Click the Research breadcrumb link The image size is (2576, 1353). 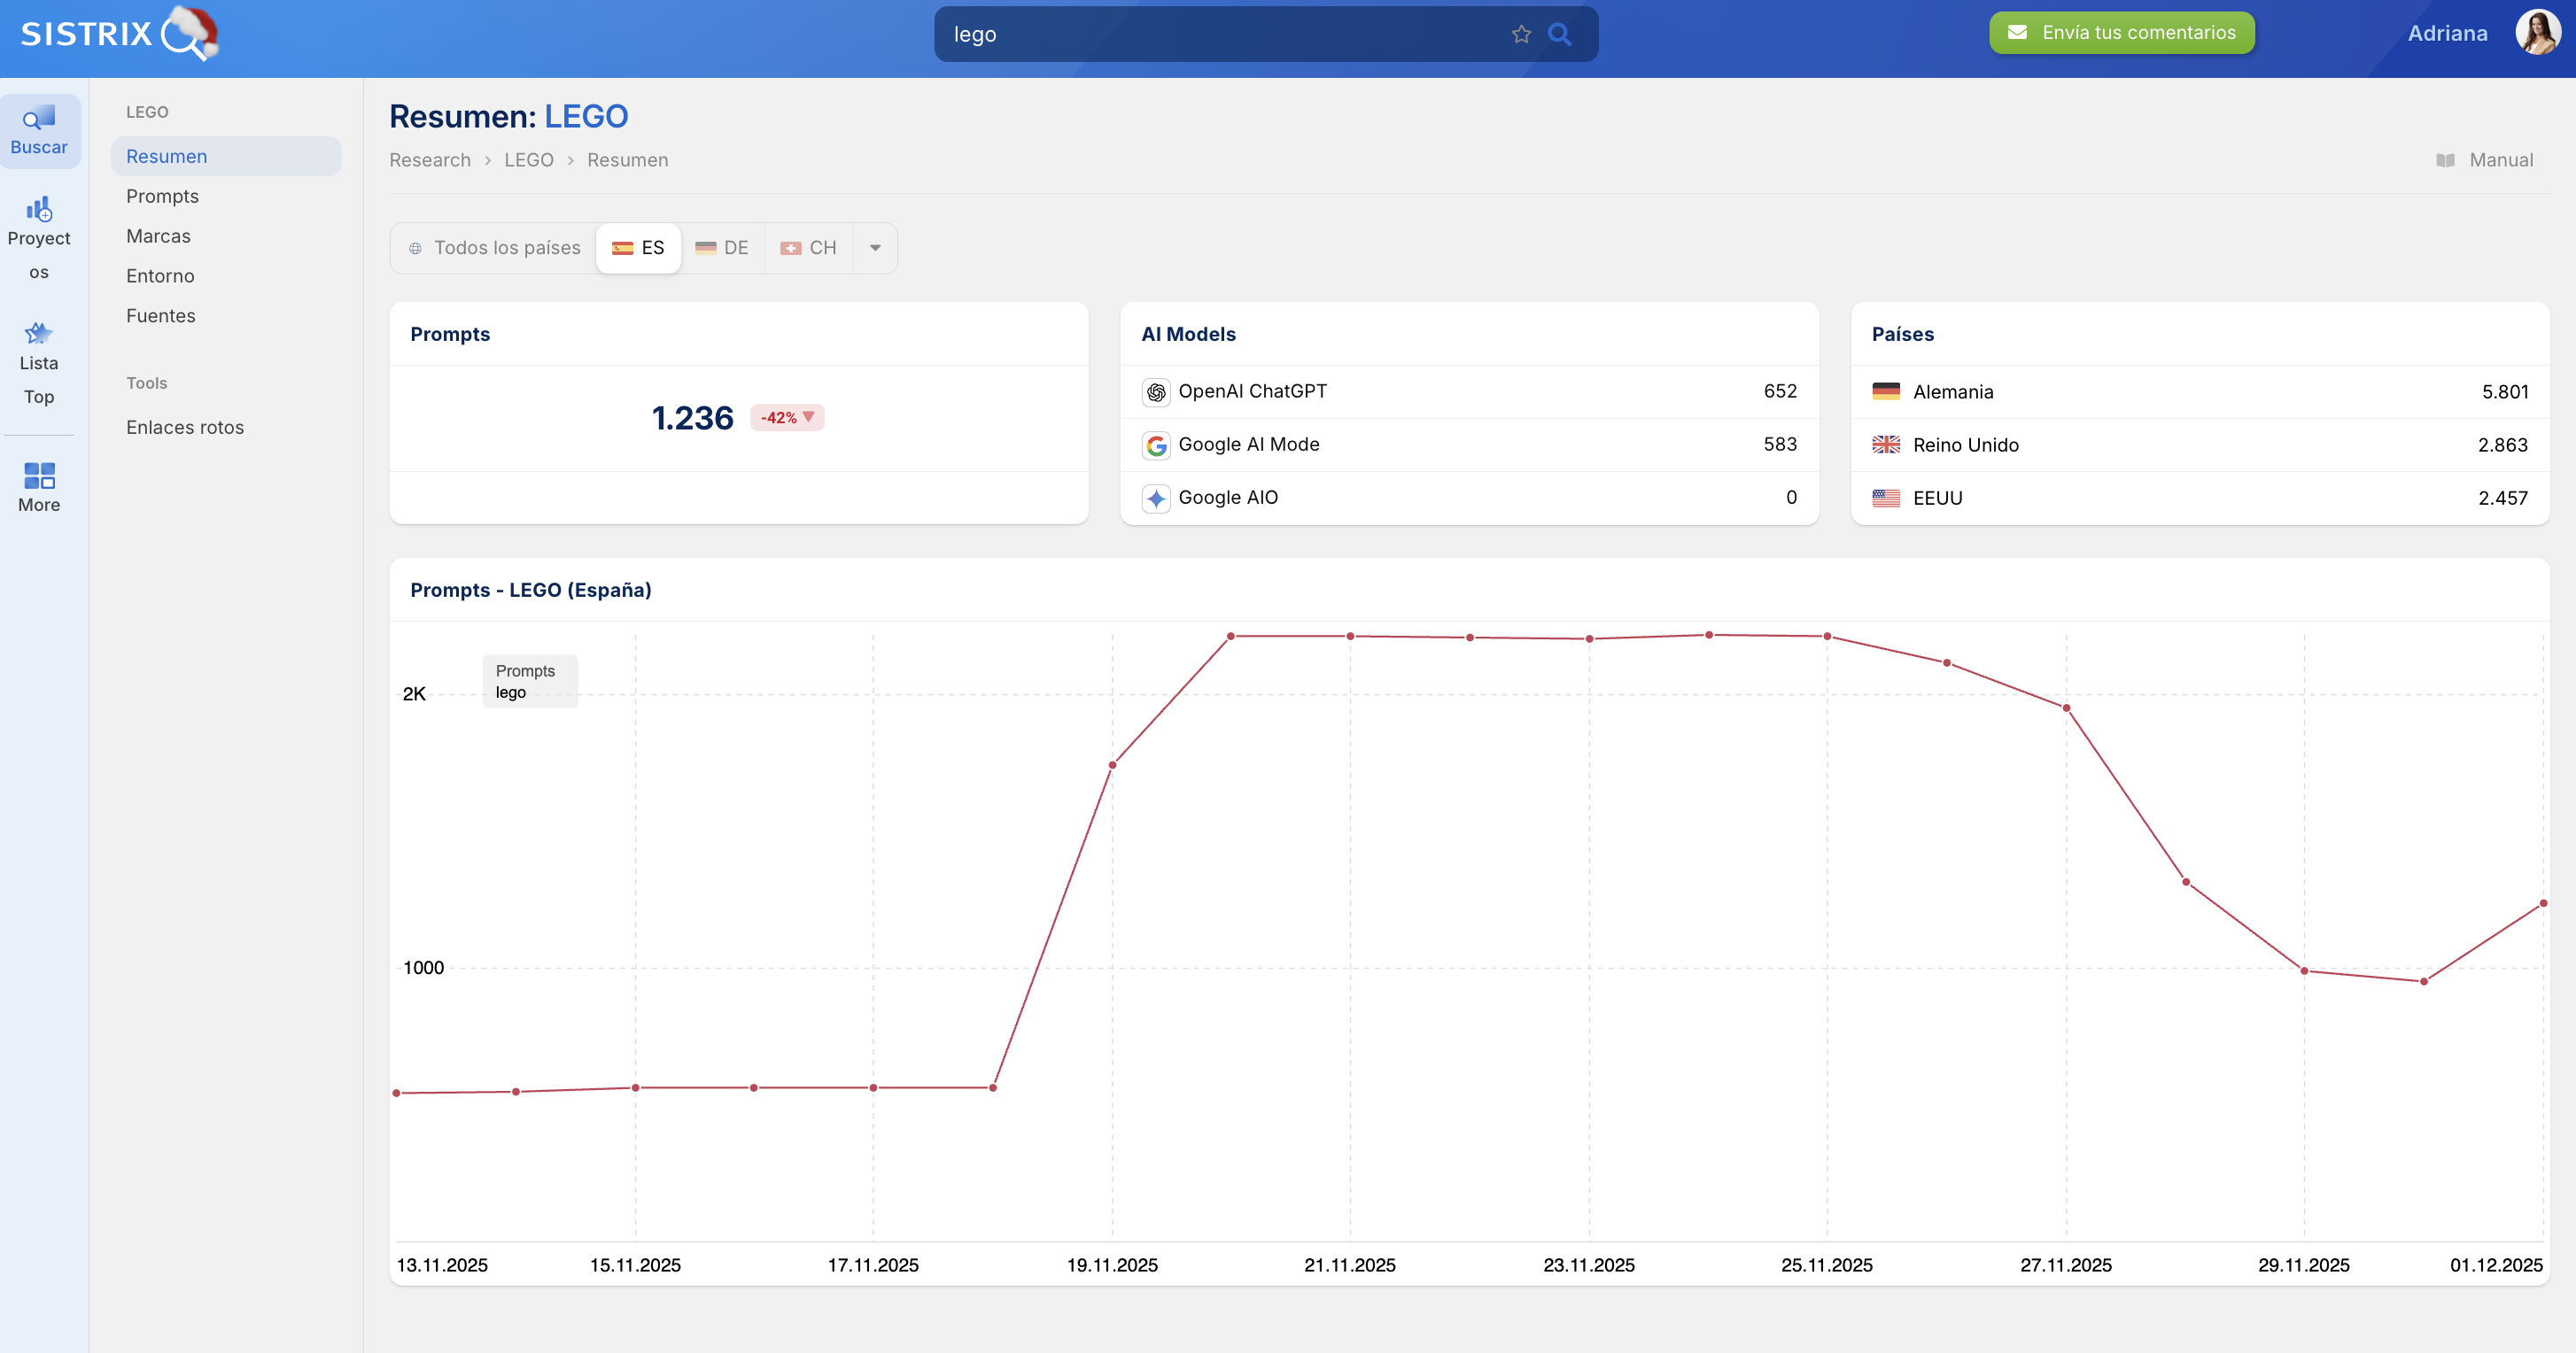429,160
